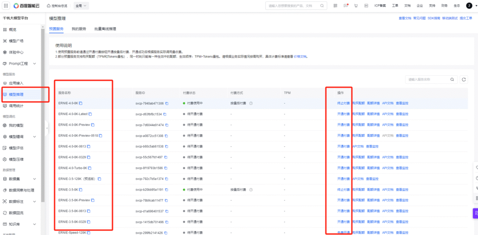Focus the top product search field
Viewport: 478px width, 235px height.
296,6
